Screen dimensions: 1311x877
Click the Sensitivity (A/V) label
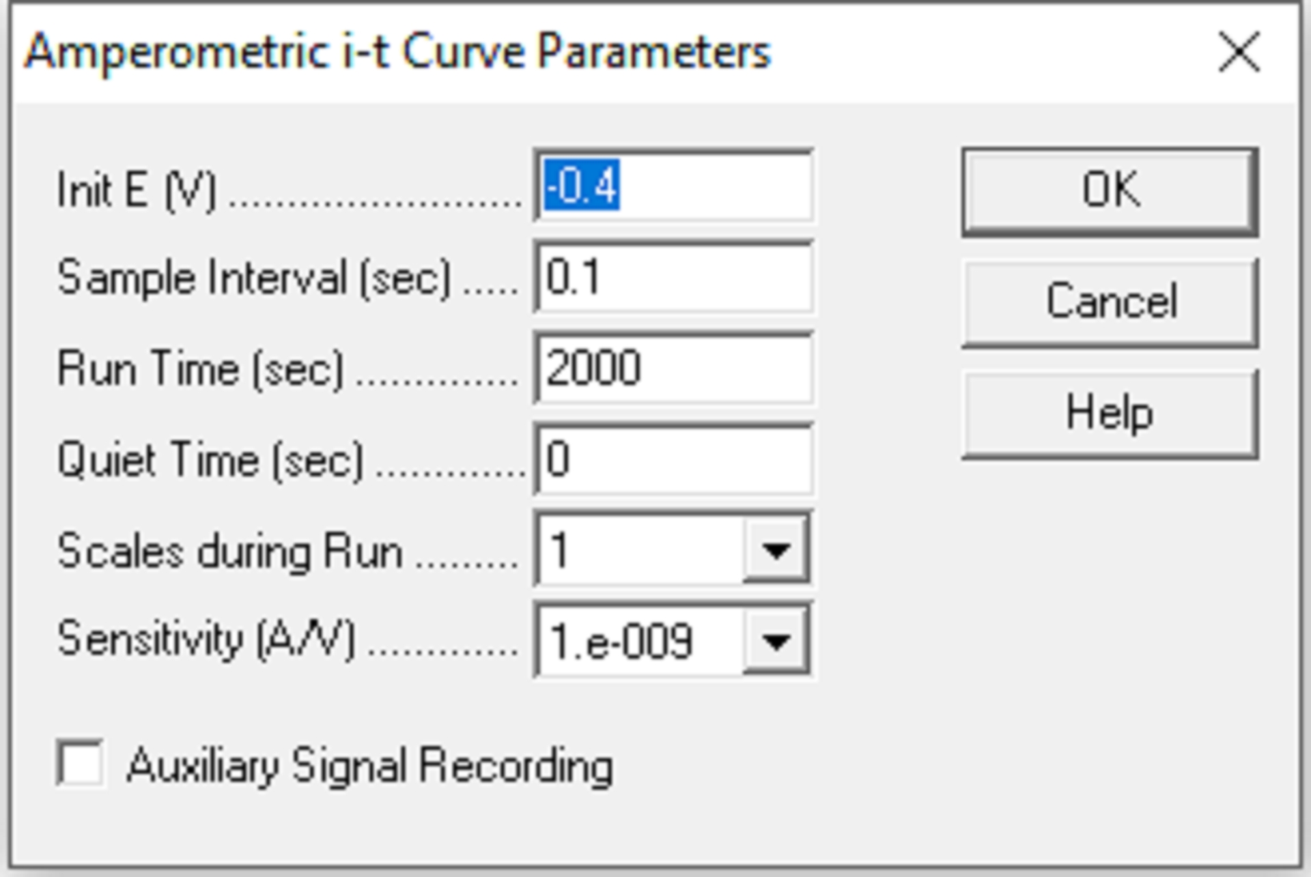pos(206,640)
